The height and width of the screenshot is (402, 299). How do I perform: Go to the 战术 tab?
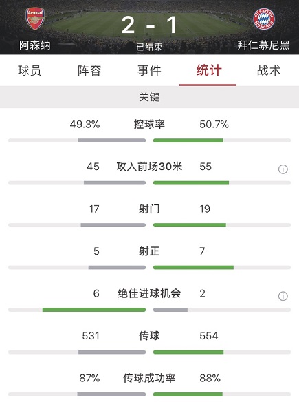coord(269,70)
